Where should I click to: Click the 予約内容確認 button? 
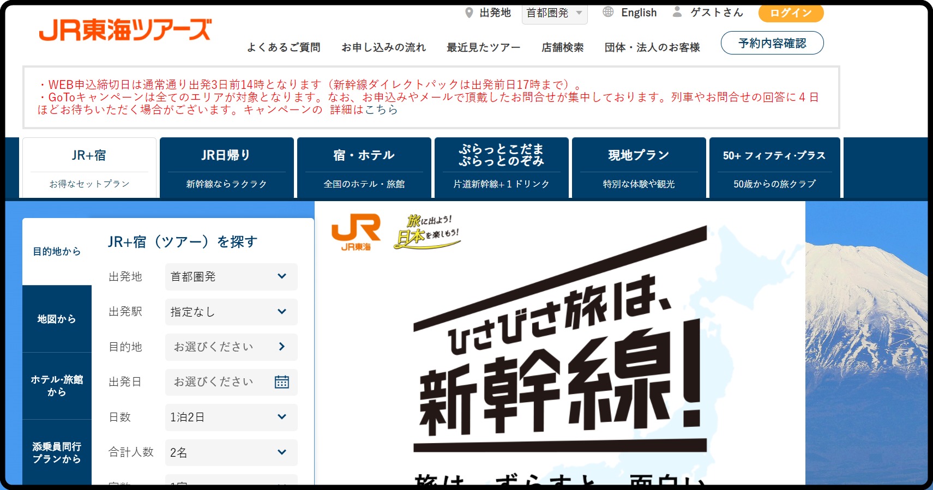click(772, 43)
